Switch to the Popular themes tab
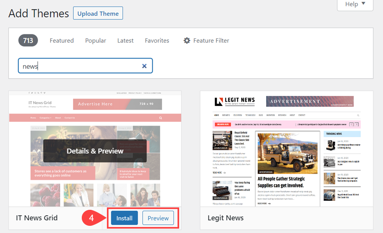This screenshot has height=233, width=383. [95, 40]
